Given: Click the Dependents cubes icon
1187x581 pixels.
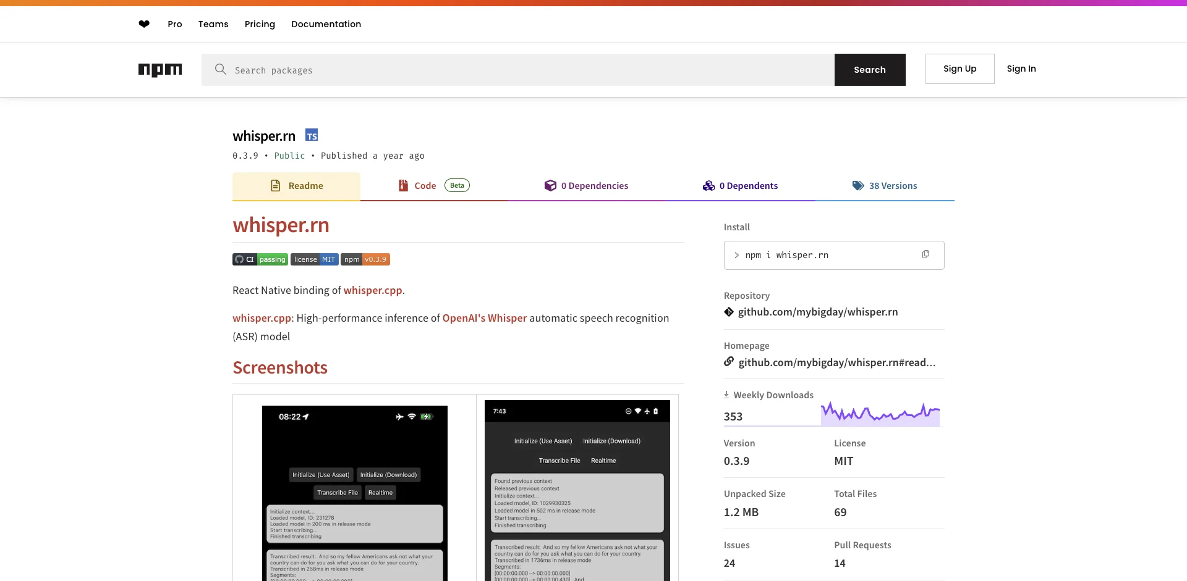Looking at the screenshot, I should coord(708,186).
